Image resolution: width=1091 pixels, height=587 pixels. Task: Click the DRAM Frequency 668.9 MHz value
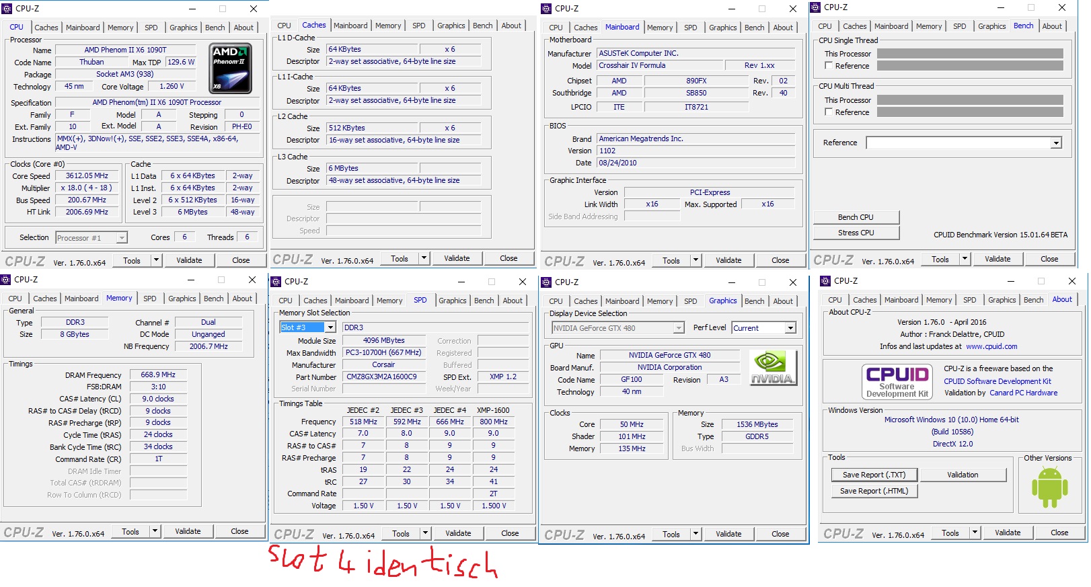click(158, 375)
